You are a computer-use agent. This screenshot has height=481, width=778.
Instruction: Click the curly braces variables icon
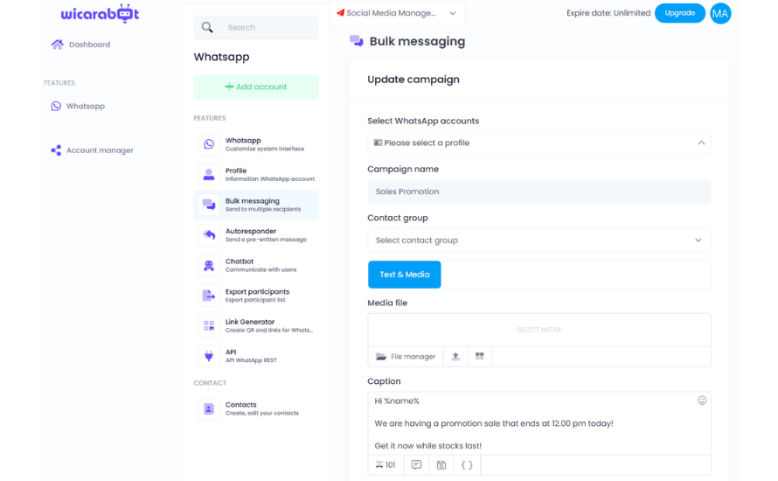[467, 465]
